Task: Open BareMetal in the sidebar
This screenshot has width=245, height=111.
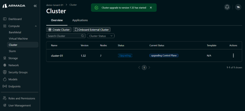Action: tap(15, 32)
